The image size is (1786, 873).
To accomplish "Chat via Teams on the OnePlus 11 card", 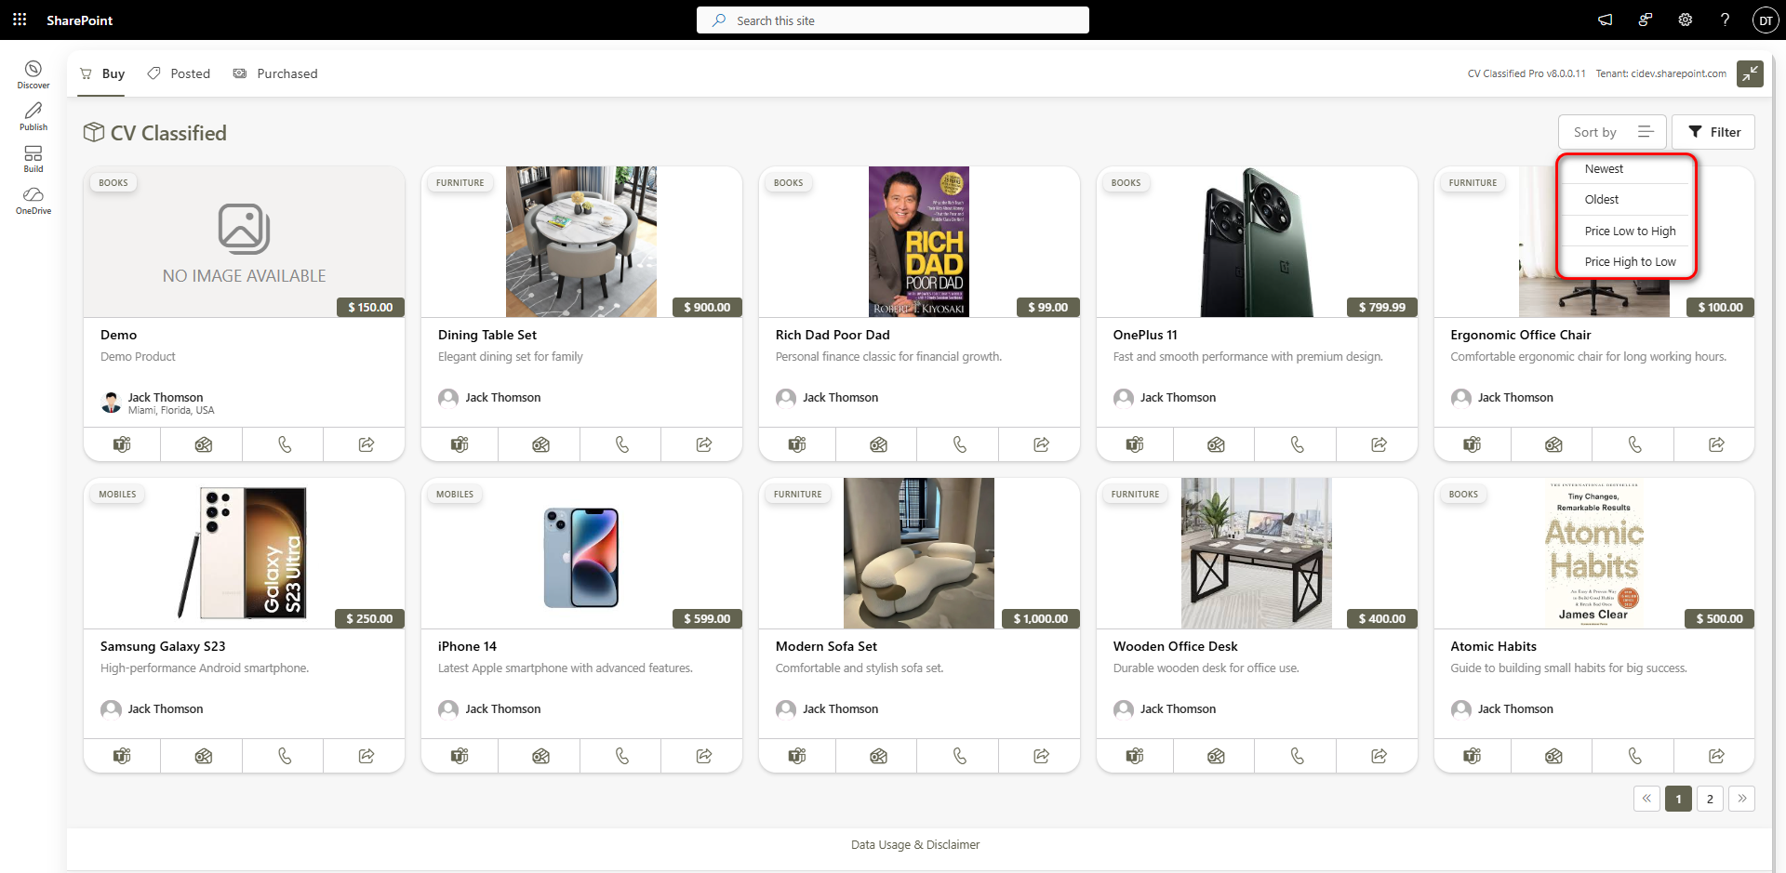I will pyautogui.click(x=1135, y=444).
